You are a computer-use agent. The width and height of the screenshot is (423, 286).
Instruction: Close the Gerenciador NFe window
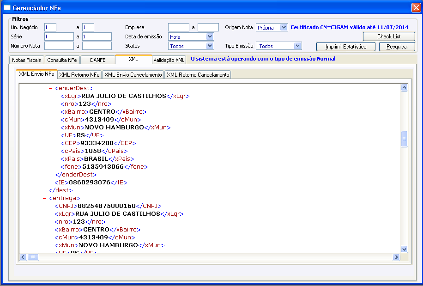[415, 8]
